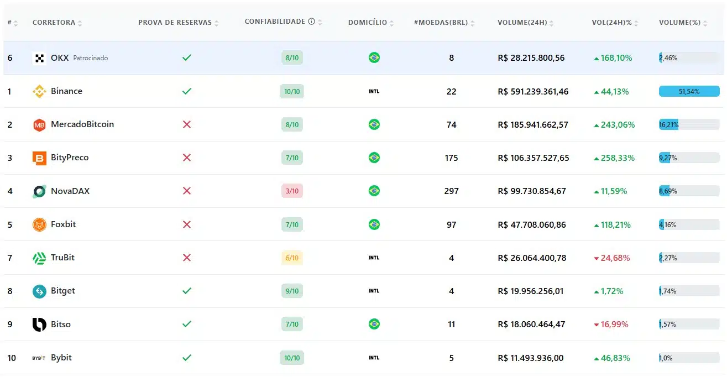The width and height of the screenshot is (727, 377).
Task: Click the Brazil flag in OKX row
Action: click(374, 57)
